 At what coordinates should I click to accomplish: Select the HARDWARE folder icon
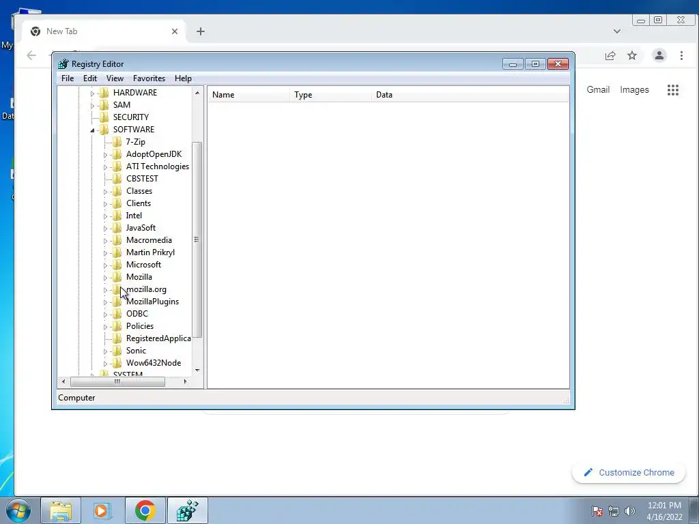(x=104, y=92)
